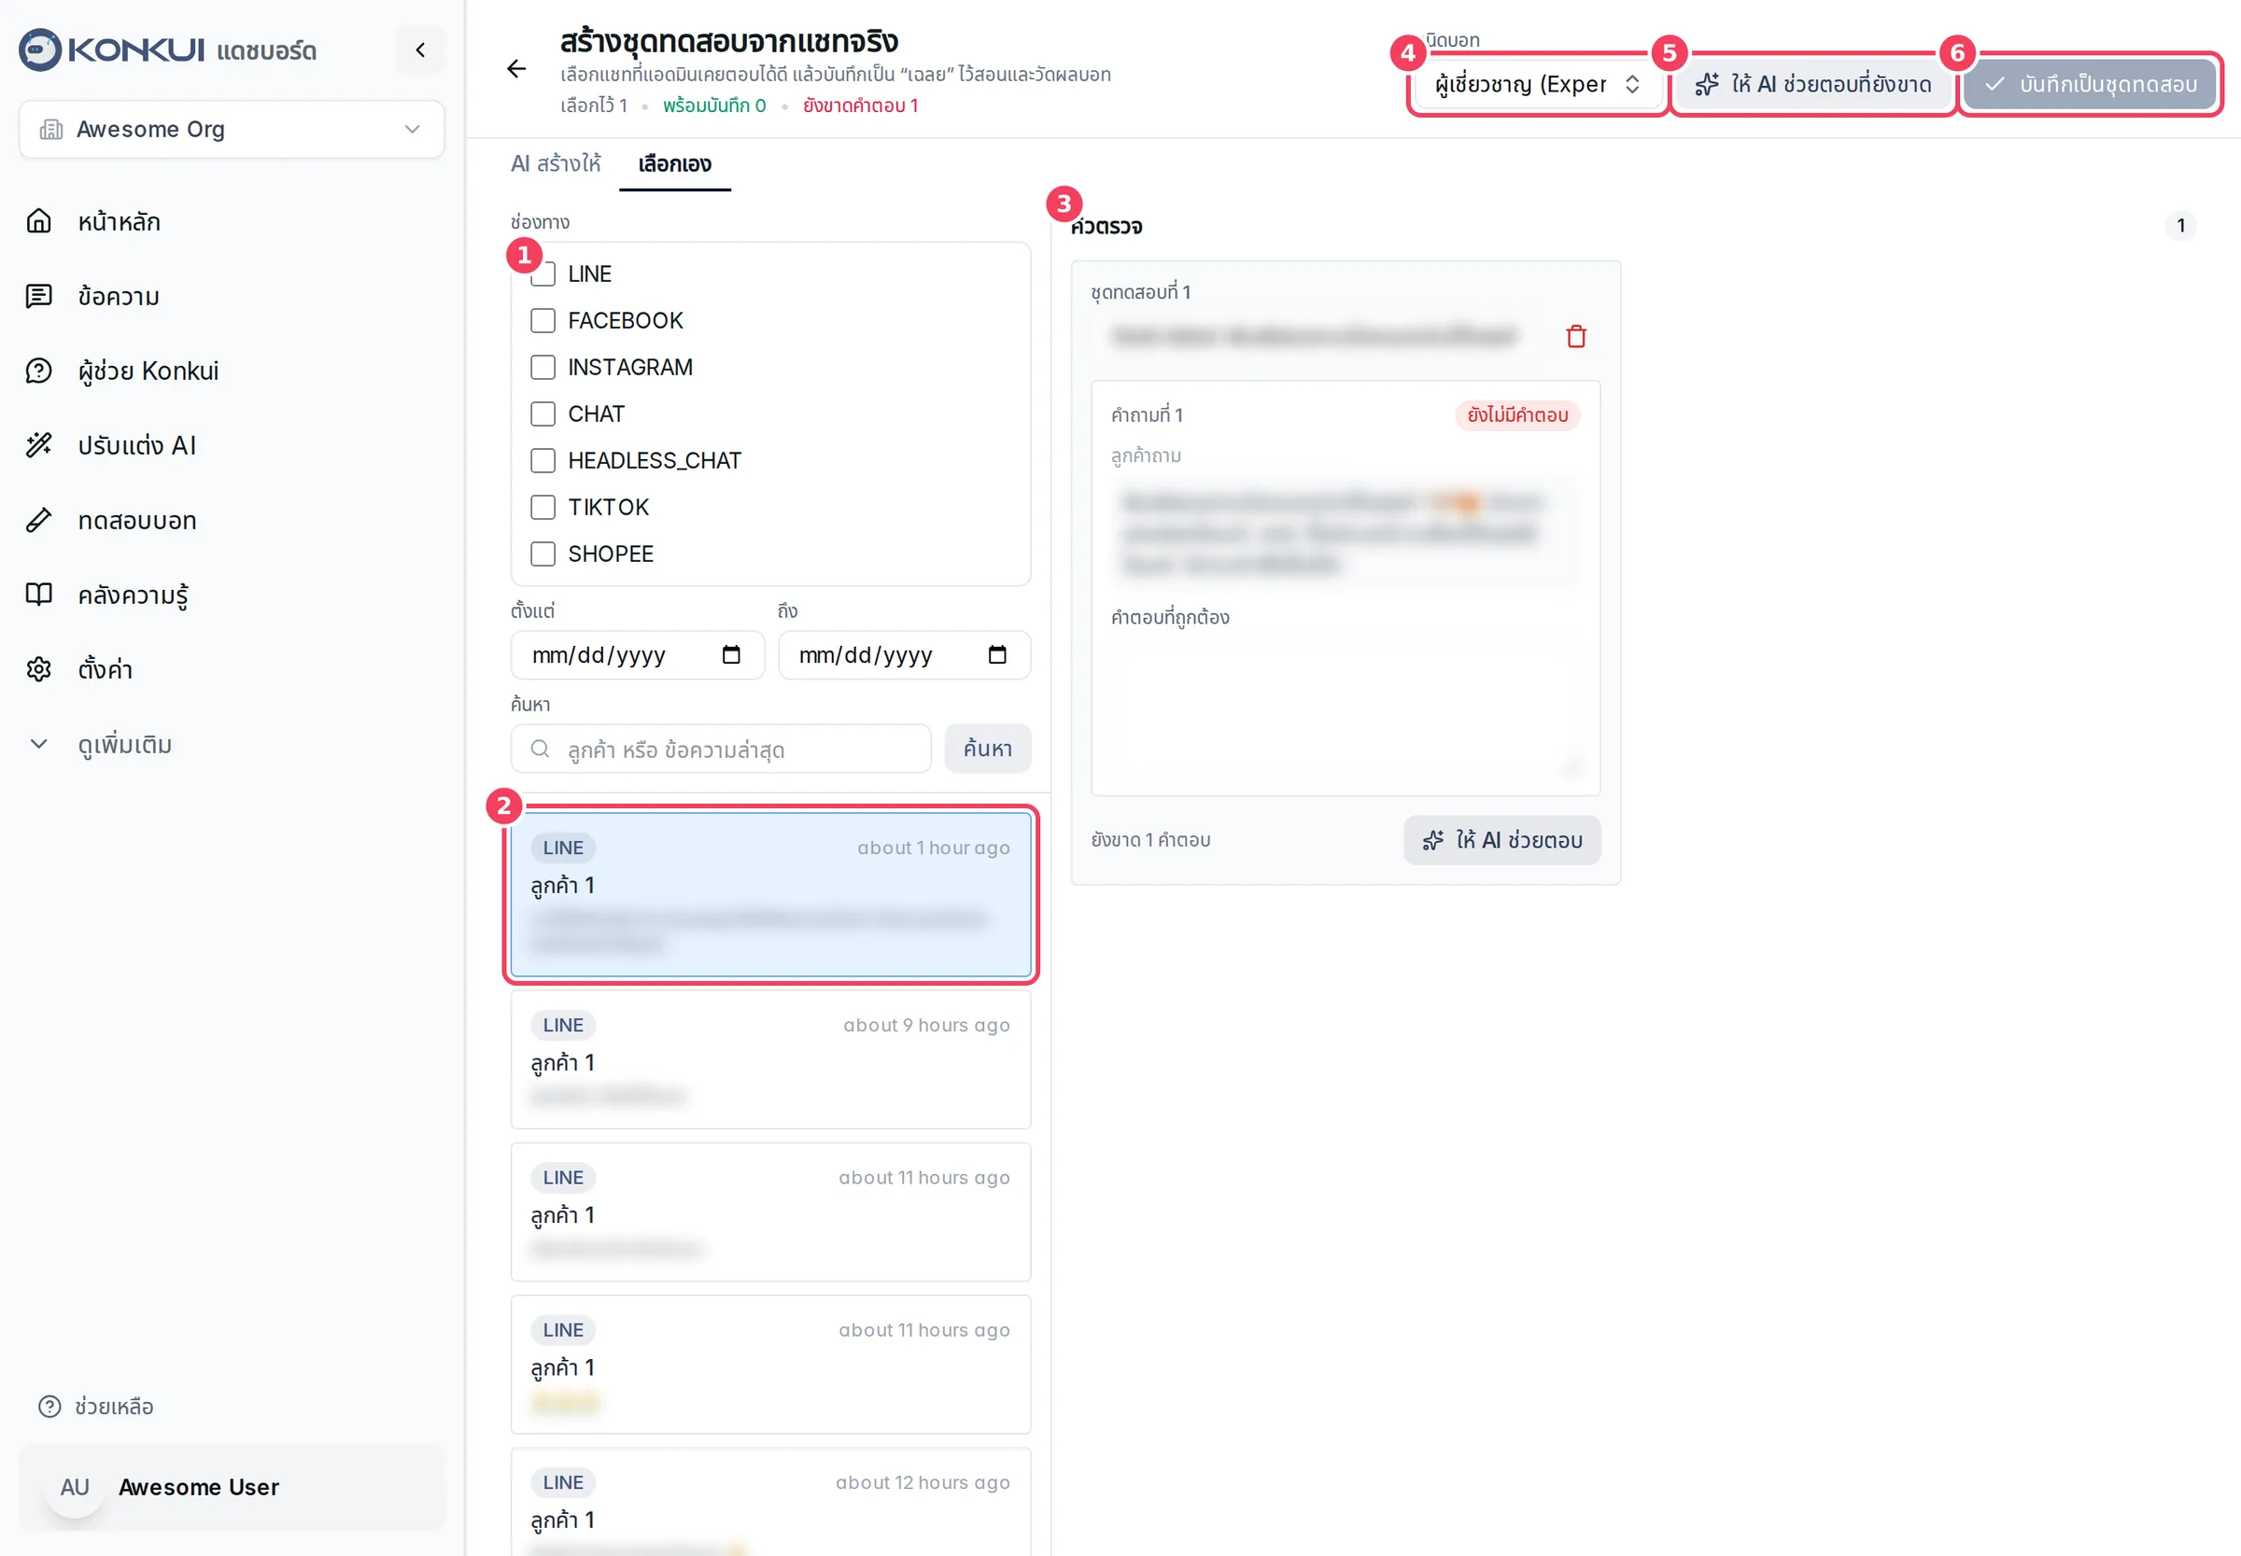
Task: Click the ค้นหา search button
Action: 988,749
